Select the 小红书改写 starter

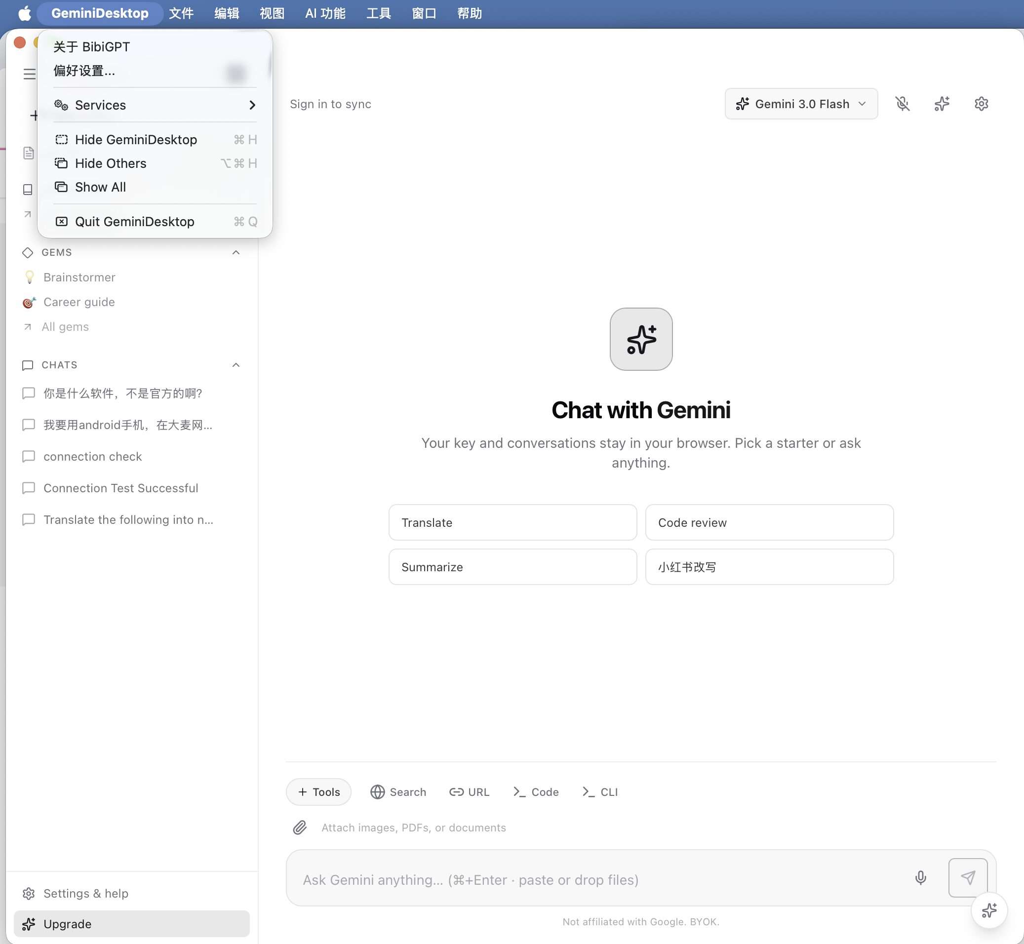point(769,567)
